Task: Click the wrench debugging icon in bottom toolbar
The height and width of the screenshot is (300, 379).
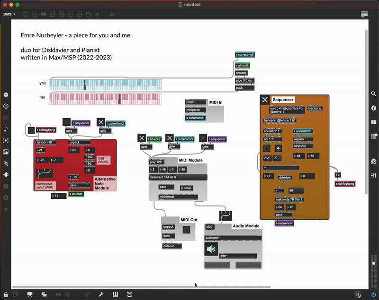Action: point(101,294)
